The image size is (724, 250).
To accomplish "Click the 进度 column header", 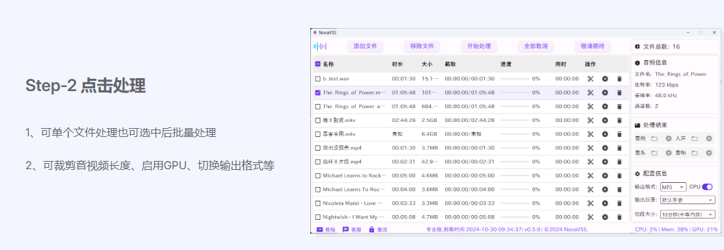I will (506, 64).
